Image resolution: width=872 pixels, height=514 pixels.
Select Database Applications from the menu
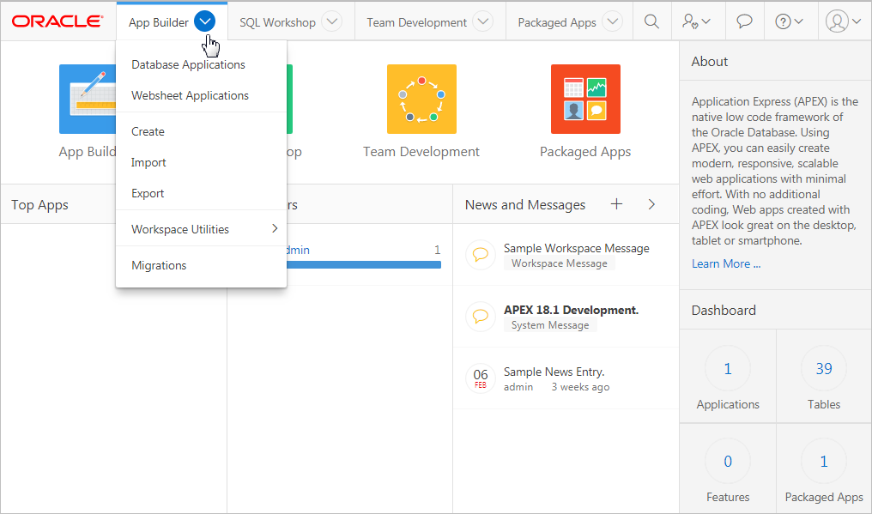(x=188, y=64)
